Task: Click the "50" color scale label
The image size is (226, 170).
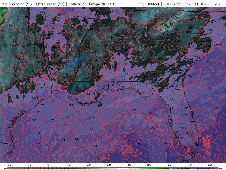Action: pyautogui.click(x=149, y=165)
